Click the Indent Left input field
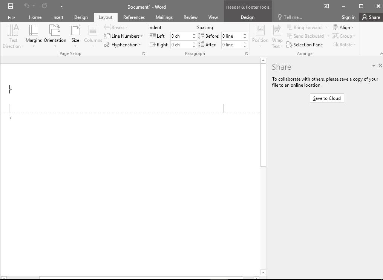The image size is (383, 280). tap(181, 36)
